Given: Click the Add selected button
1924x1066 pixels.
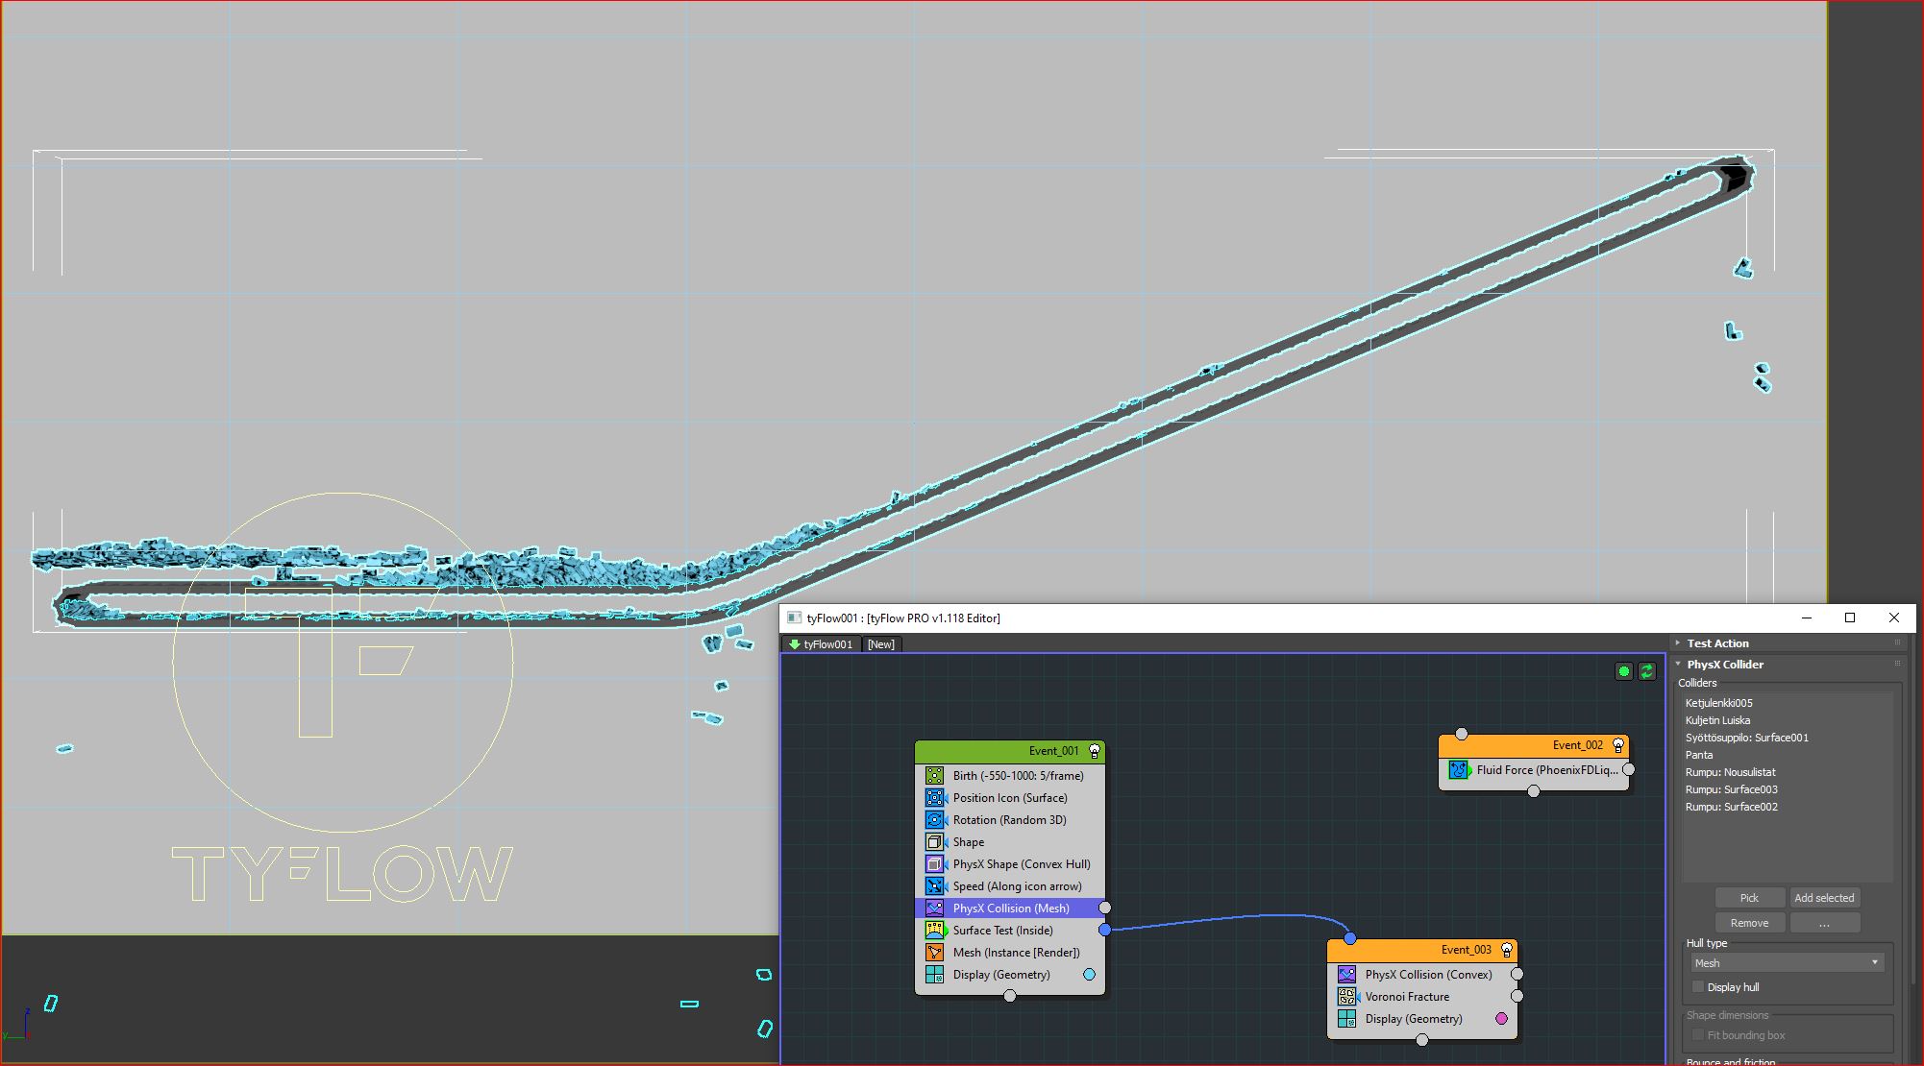Looking at the screenshot, I should 1823,898.
